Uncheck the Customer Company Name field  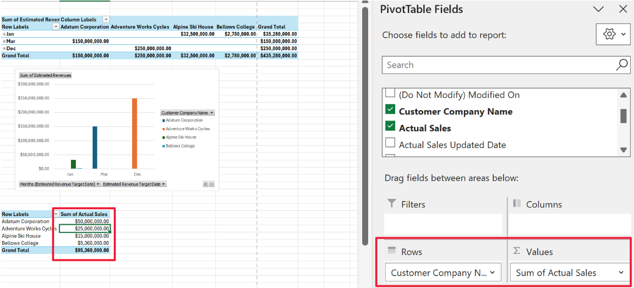click(390, 110)
